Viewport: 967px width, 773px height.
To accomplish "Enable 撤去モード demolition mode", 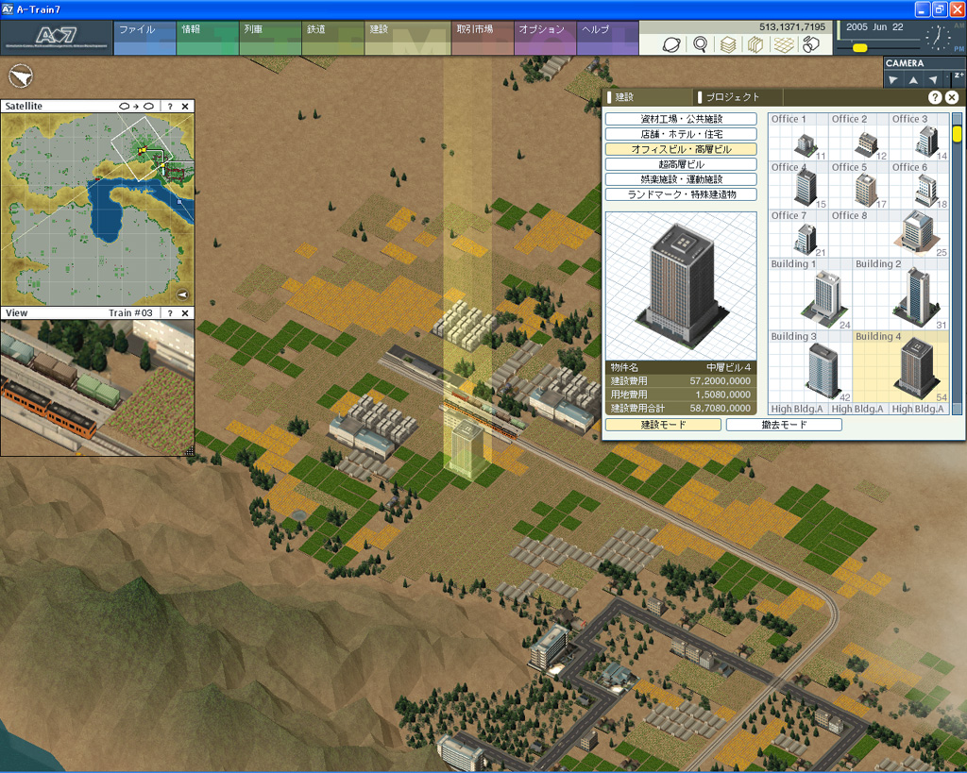I will tap(784, 425).
